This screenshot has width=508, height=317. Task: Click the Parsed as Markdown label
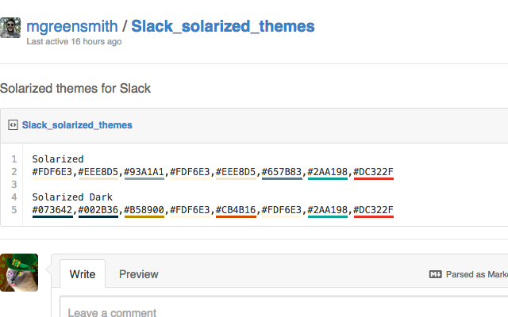click(476, 274)
